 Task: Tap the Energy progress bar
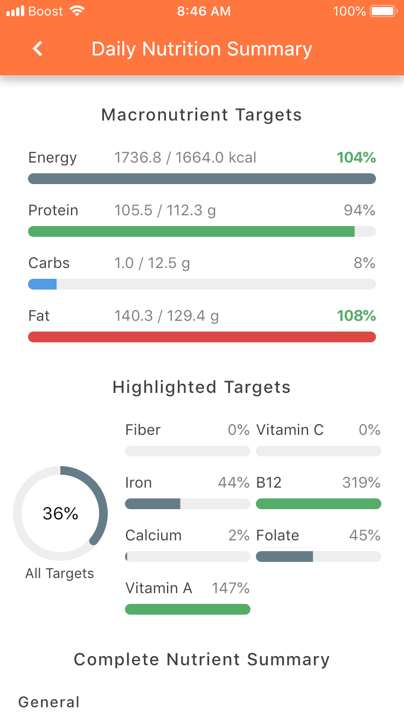202,179
